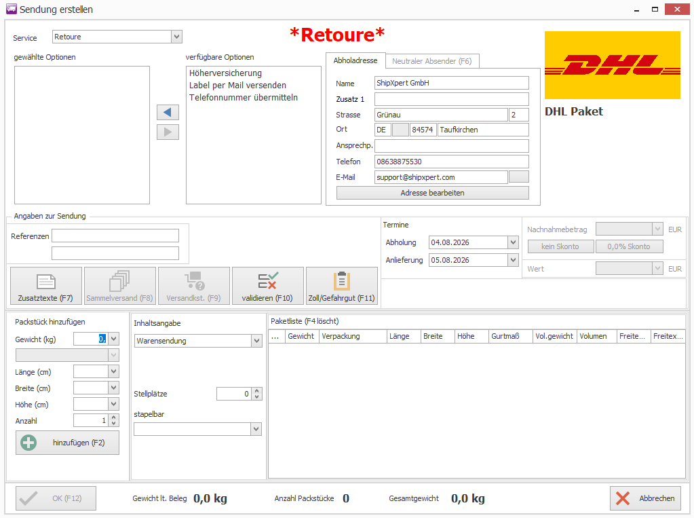This screenshot has height=518, width=694.
Task: Click the 0,0% Skonto button
Action: point(629,246)
